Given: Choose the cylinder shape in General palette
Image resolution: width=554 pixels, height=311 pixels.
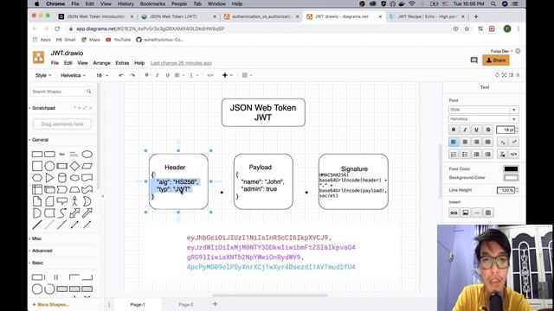Looking at the screenshot, I should (x=61, y=178).
